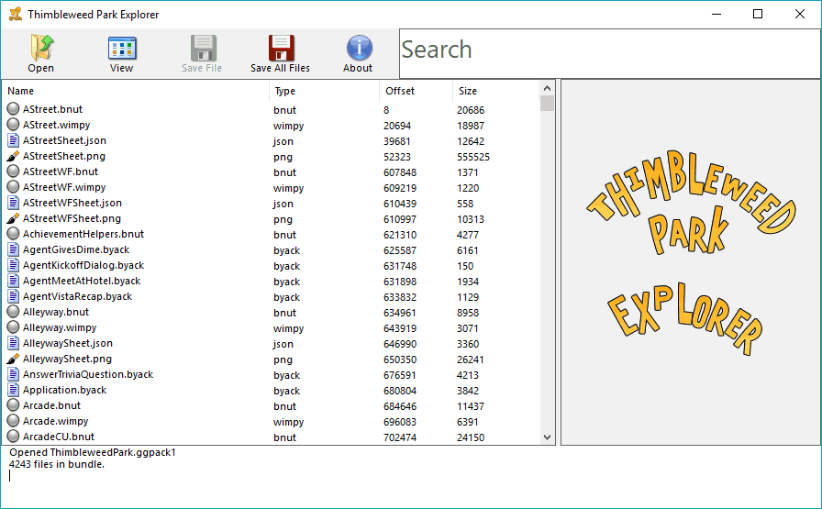The image size is (822, 509).
Task: Click scrollbar up arrow in file list
Action: pyautogui.click(x=547, y=88)
